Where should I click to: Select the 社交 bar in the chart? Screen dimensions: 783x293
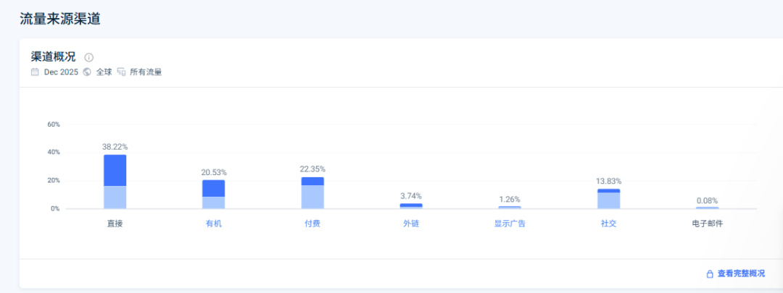click(x=609, y=199)
